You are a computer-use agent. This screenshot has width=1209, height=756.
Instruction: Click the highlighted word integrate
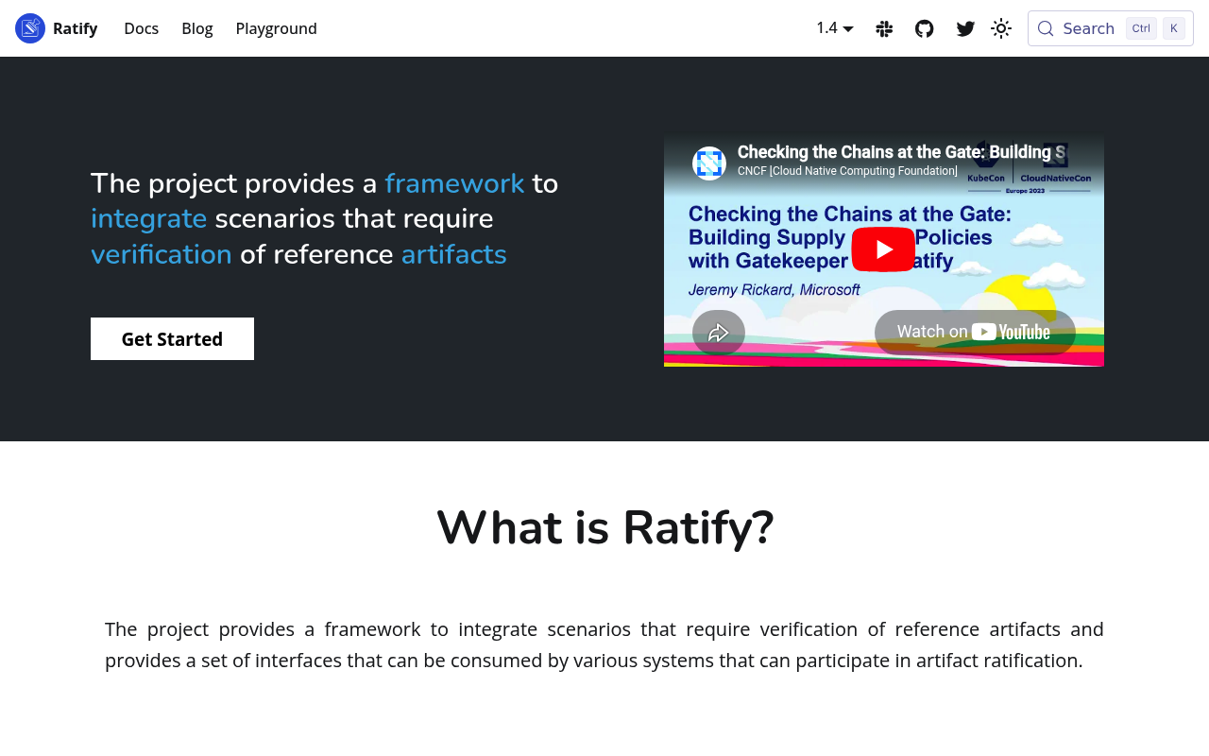[x=148, y=219]
